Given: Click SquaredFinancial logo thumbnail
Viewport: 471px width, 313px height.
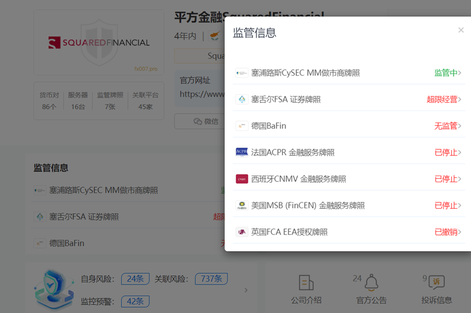Looking at the screenshot, I should click(99, 43).
